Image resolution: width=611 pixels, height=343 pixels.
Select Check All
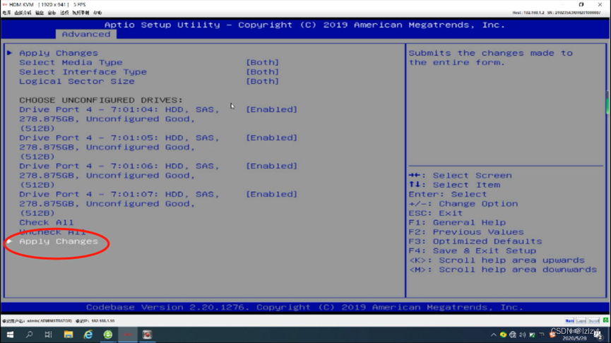coord(47,223)
